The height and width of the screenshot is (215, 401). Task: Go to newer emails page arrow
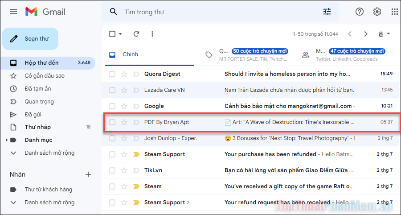[x=350, y=34]
